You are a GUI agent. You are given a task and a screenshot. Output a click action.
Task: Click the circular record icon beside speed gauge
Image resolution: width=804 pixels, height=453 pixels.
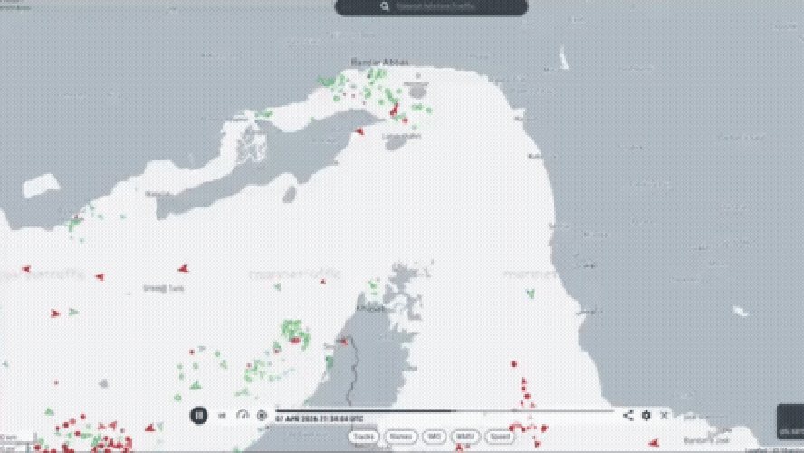click(x=262, y=415)
